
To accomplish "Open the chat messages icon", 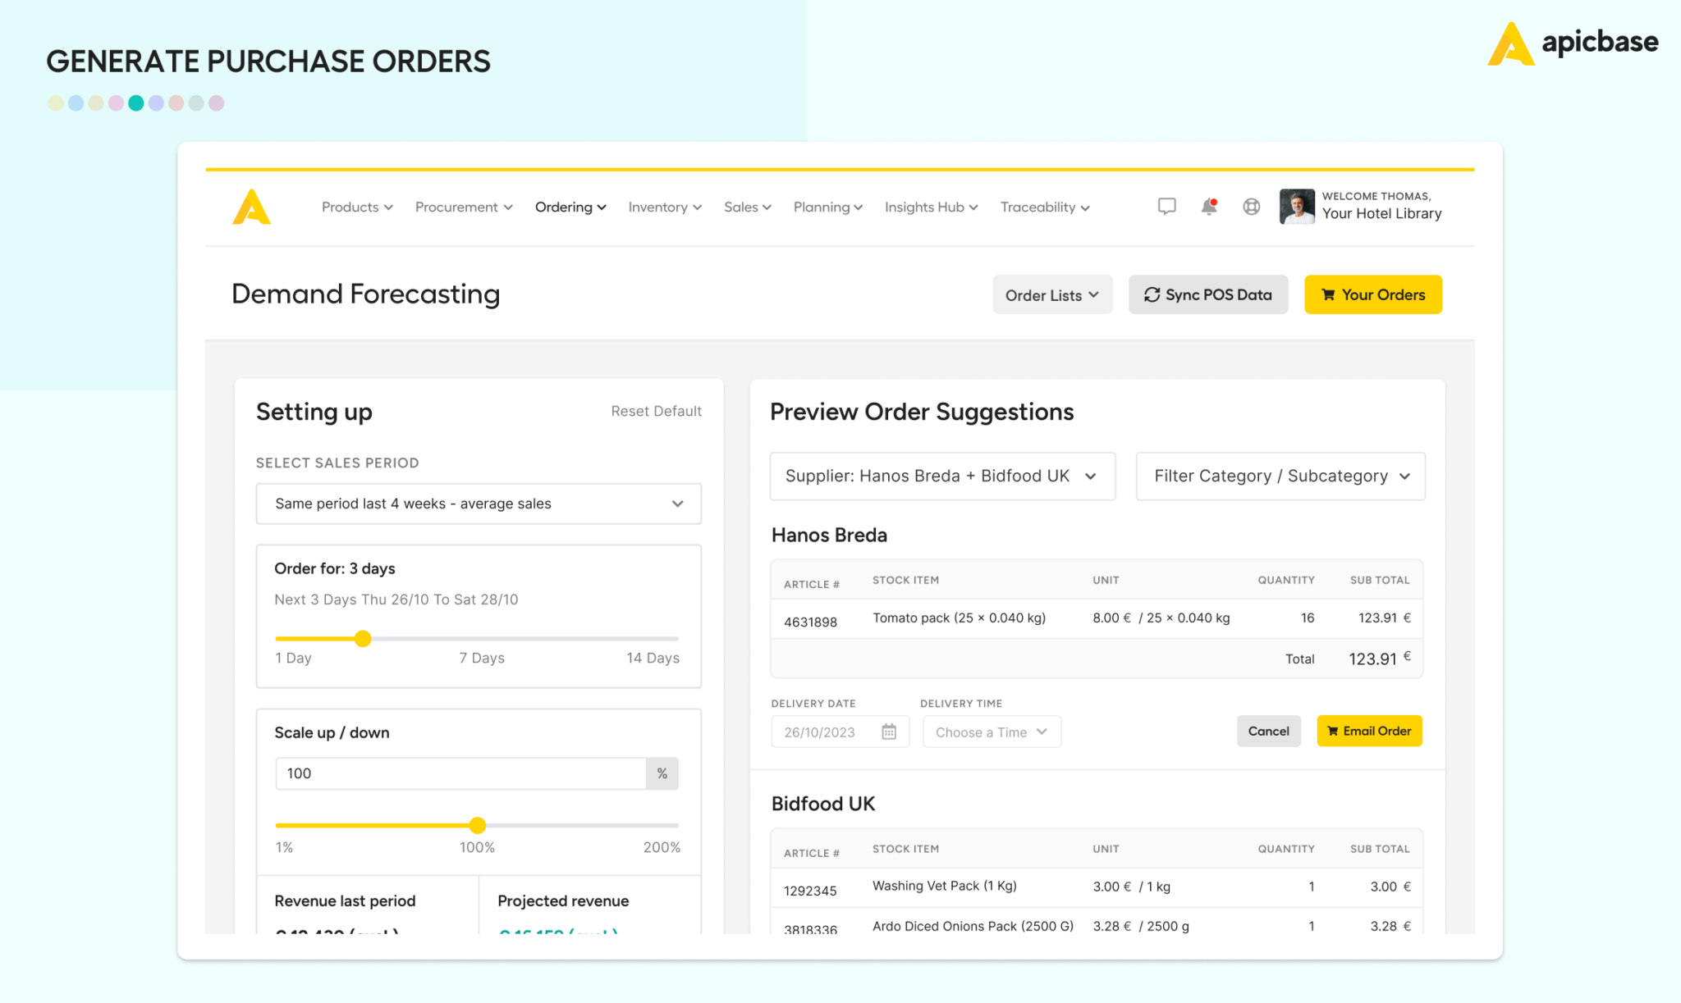I will coord(1166,207).
